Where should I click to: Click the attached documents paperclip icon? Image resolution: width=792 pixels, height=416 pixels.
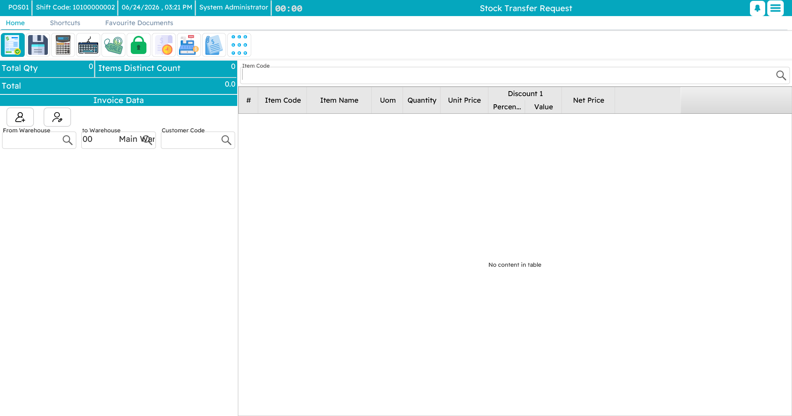click(214, 45)
